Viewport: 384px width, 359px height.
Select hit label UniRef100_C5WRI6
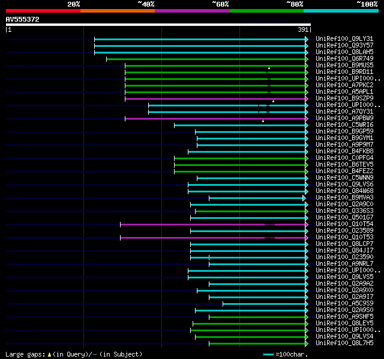[x=344, y=125]
